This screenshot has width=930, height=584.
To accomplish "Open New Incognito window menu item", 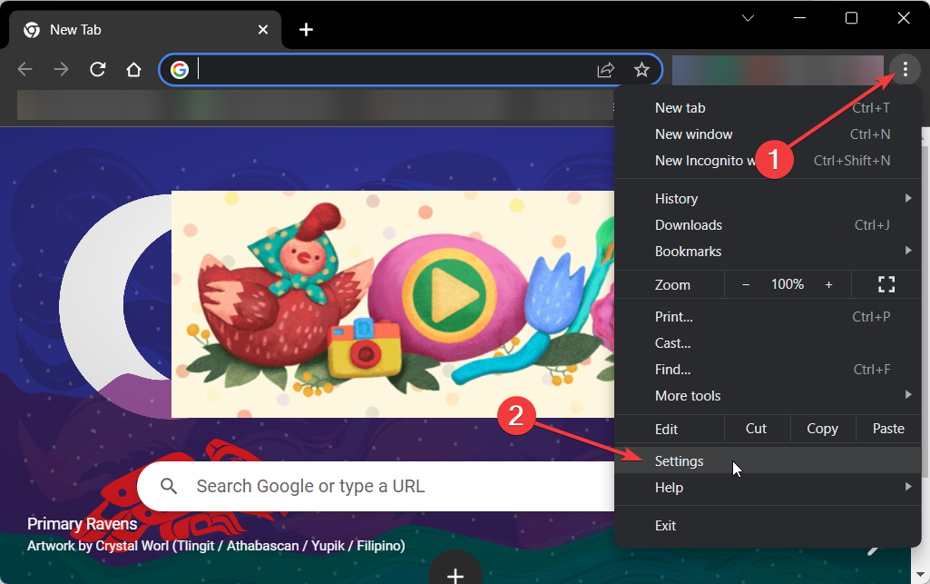I will pyautogui.click(x=768, y=160).
